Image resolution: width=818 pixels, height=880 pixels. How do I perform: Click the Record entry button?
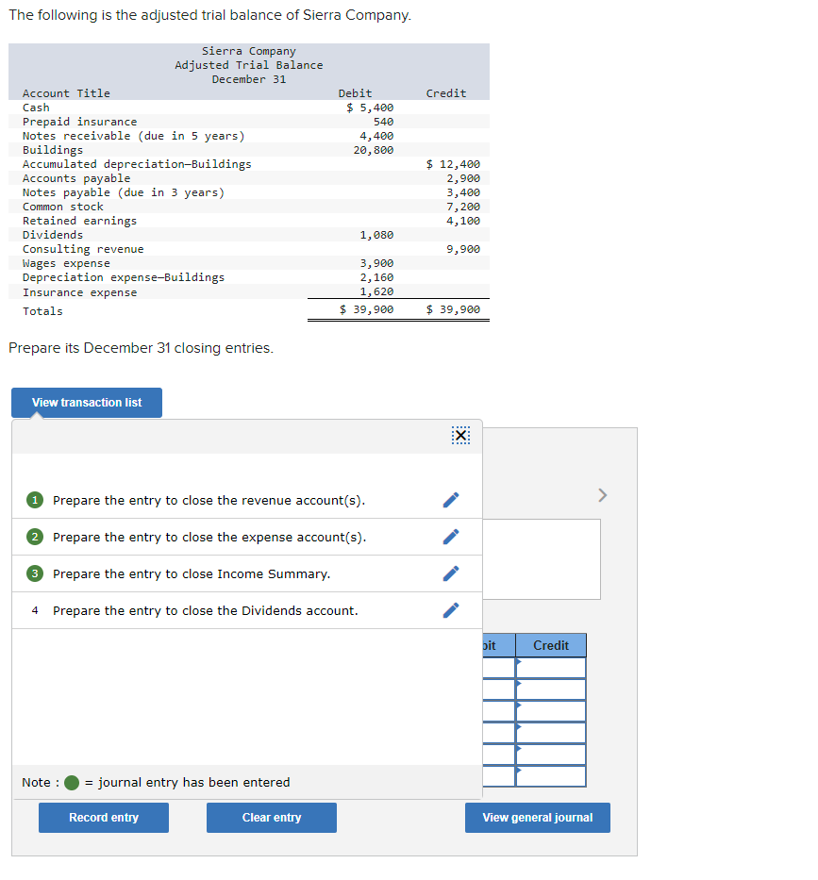(x=103, y=817)
